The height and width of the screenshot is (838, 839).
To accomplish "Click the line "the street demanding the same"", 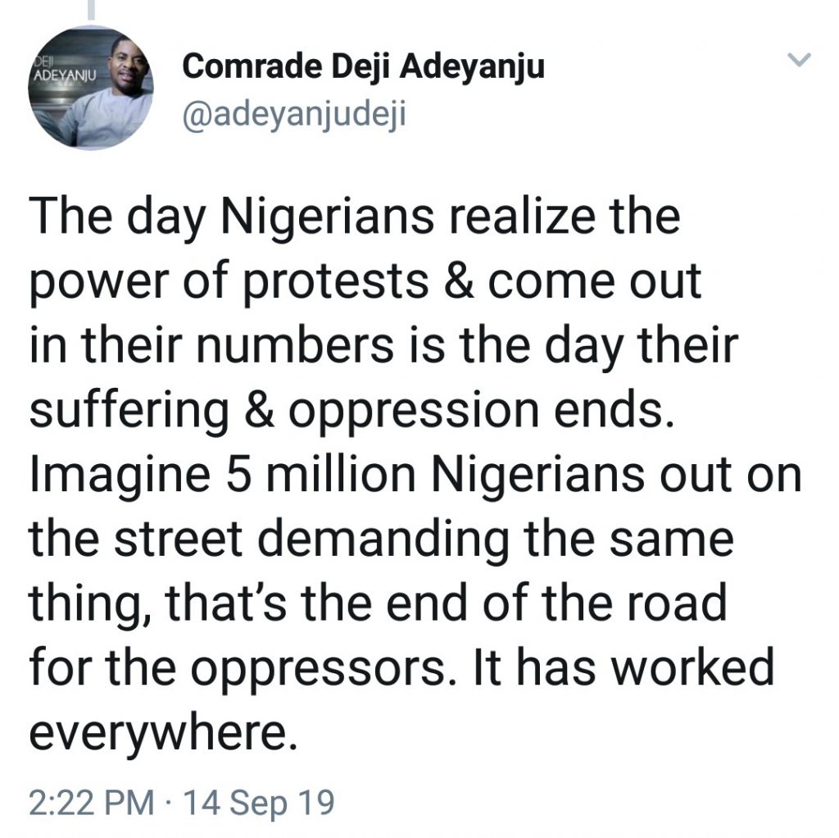I will coord(380,540).
